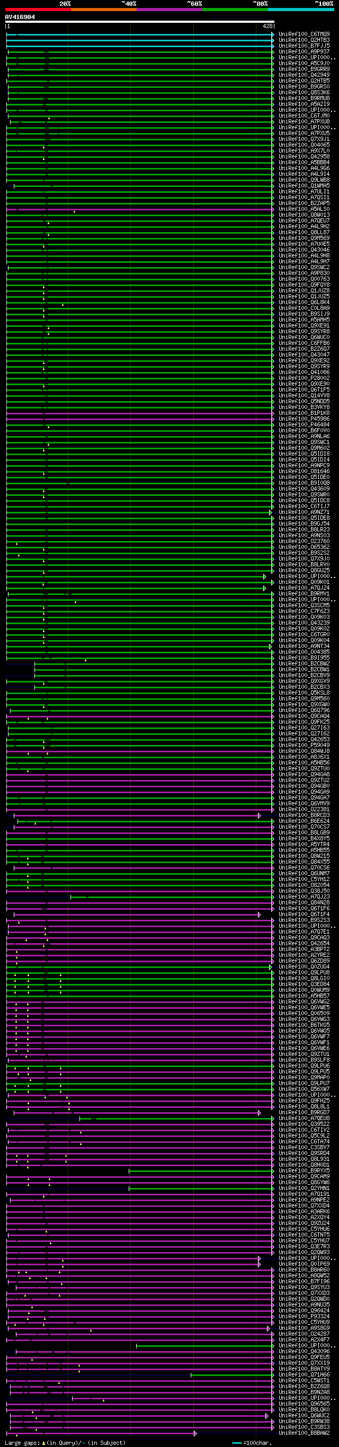339x1447 pixels.
Task: Open hit UniRef100_B7FJJ5
Action: click(304, 46)
